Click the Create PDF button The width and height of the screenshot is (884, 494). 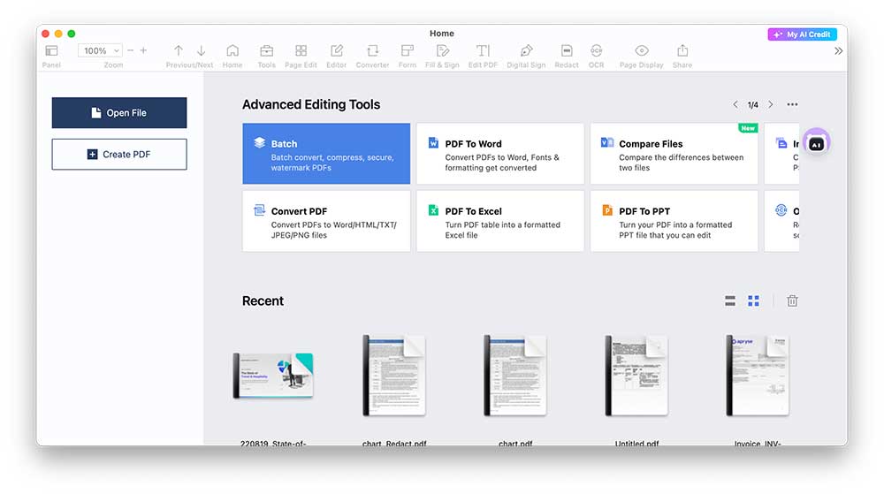pyautogui.click(x=119, y=154)
